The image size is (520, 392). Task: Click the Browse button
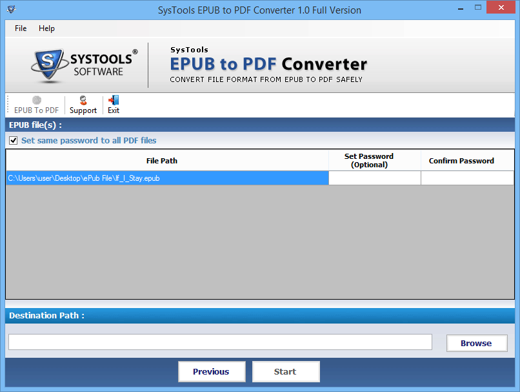(477, 343)
